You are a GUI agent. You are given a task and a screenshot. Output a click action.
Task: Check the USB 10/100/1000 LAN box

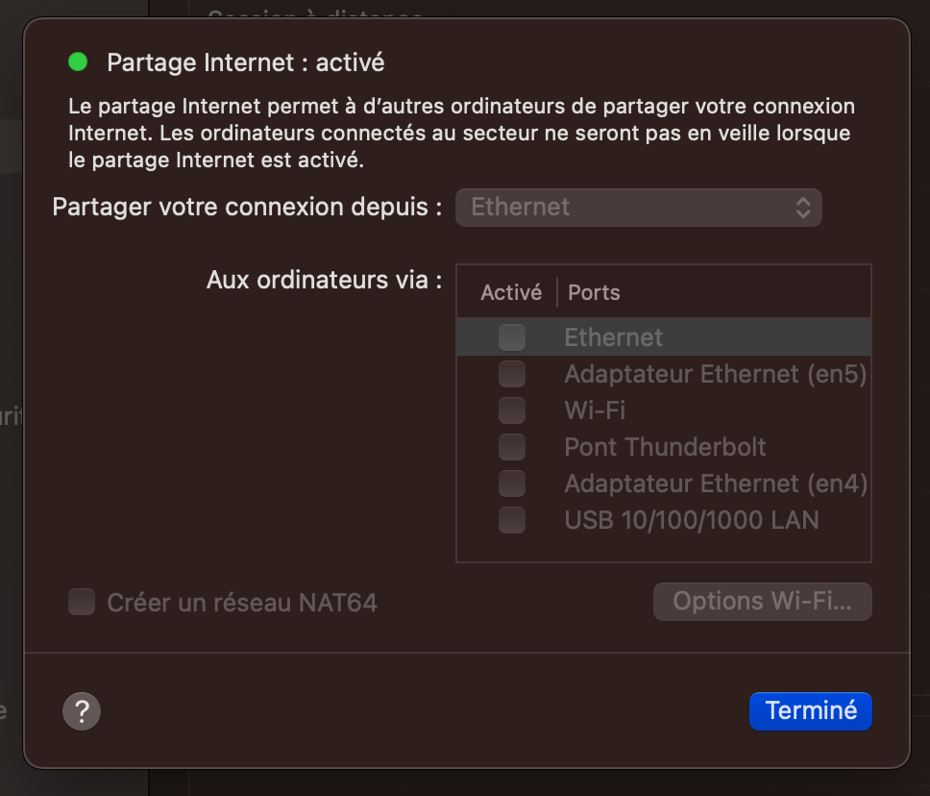pyautogui.click(x=512, y=520)
